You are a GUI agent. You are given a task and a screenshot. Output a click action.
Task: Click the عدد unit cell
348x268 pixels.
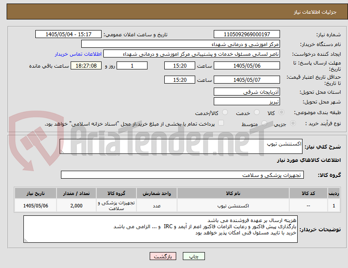157,206
